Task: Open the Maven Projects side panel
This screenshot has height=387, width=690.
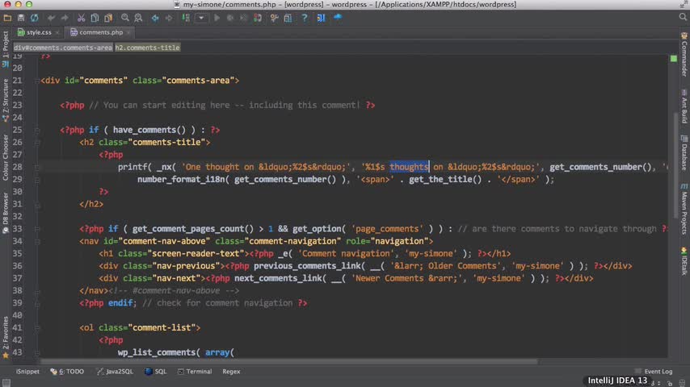Action: pos(684,209)
